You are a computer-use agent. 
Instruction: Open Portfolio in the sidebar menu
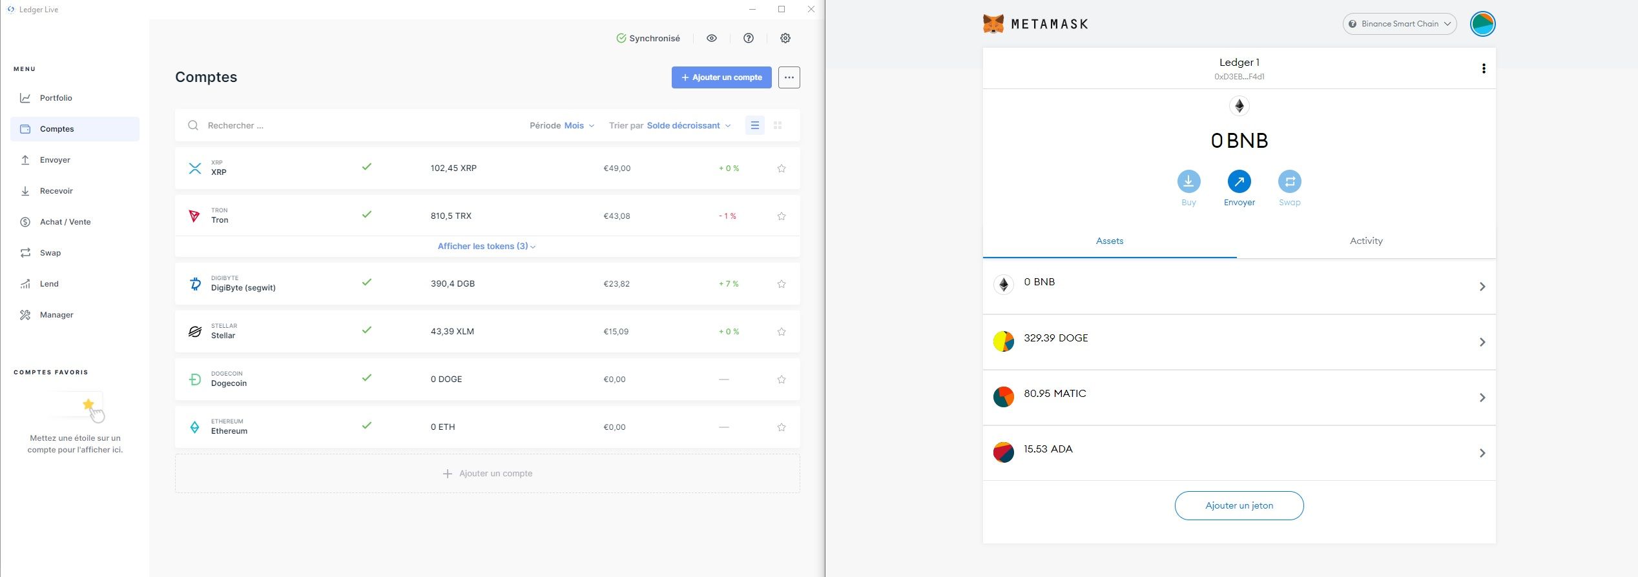(x=56, y=98)
